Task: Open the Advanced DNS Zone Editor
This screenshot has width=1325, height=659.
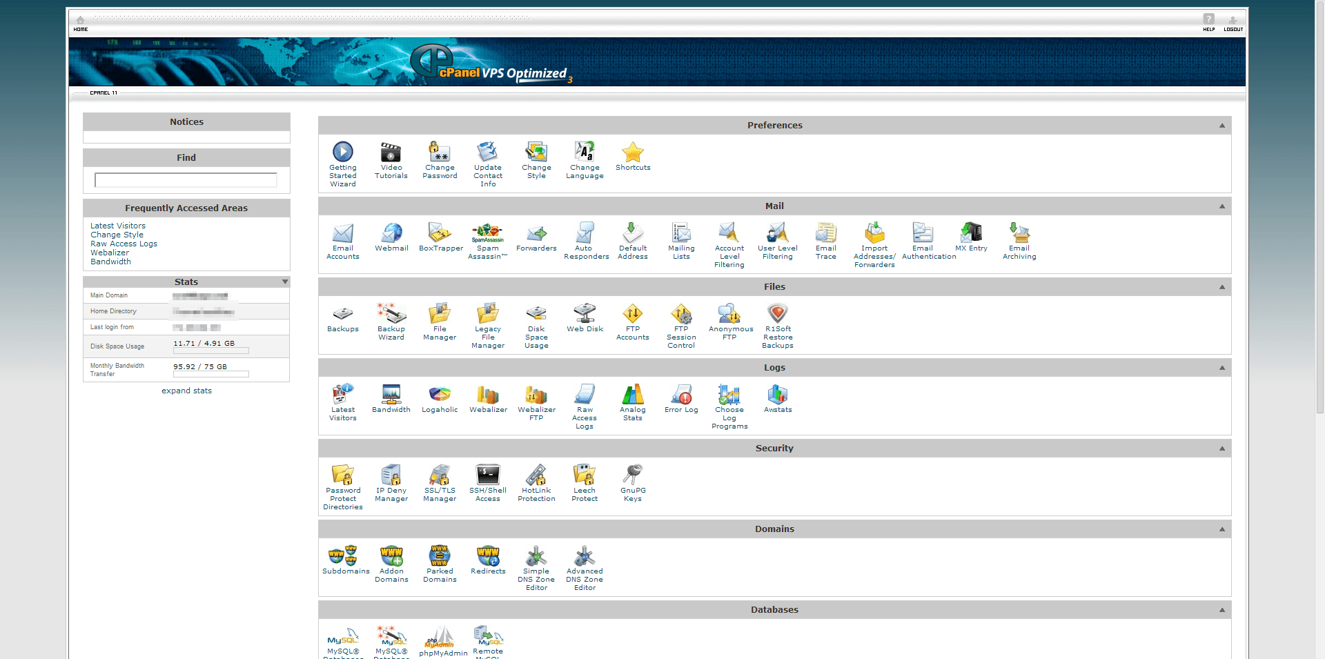Action: pos(585,555)
